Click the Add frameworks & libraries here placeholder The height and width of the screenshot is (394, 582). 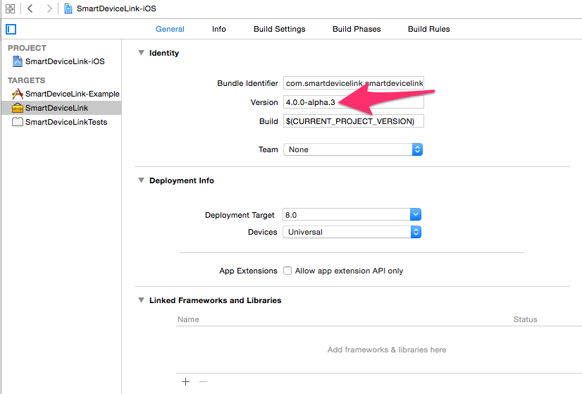[x=387, y=350]
